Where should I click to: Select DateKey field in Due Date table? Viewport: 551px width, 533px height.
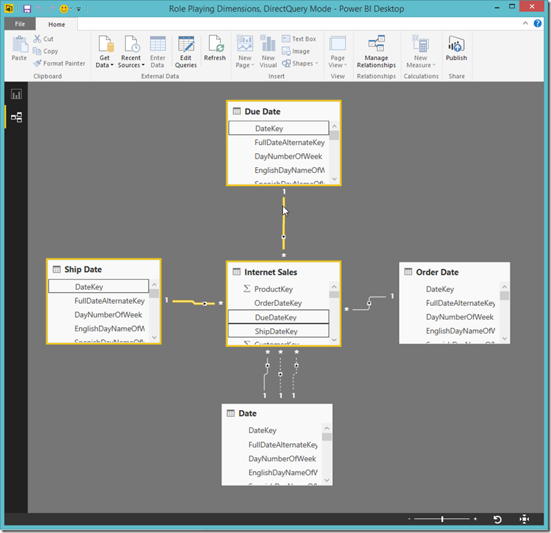279,128
